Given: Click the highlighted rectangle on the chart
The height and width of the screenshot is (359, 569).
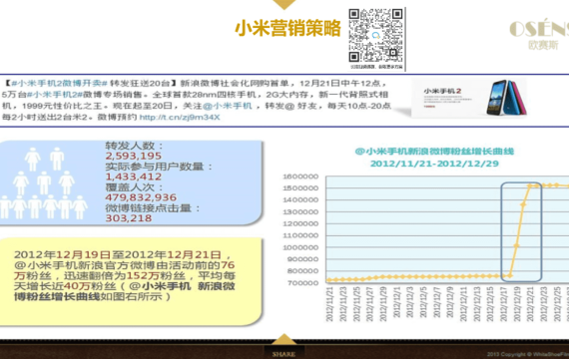Looking at the screenshot, I should pos(521,232).
